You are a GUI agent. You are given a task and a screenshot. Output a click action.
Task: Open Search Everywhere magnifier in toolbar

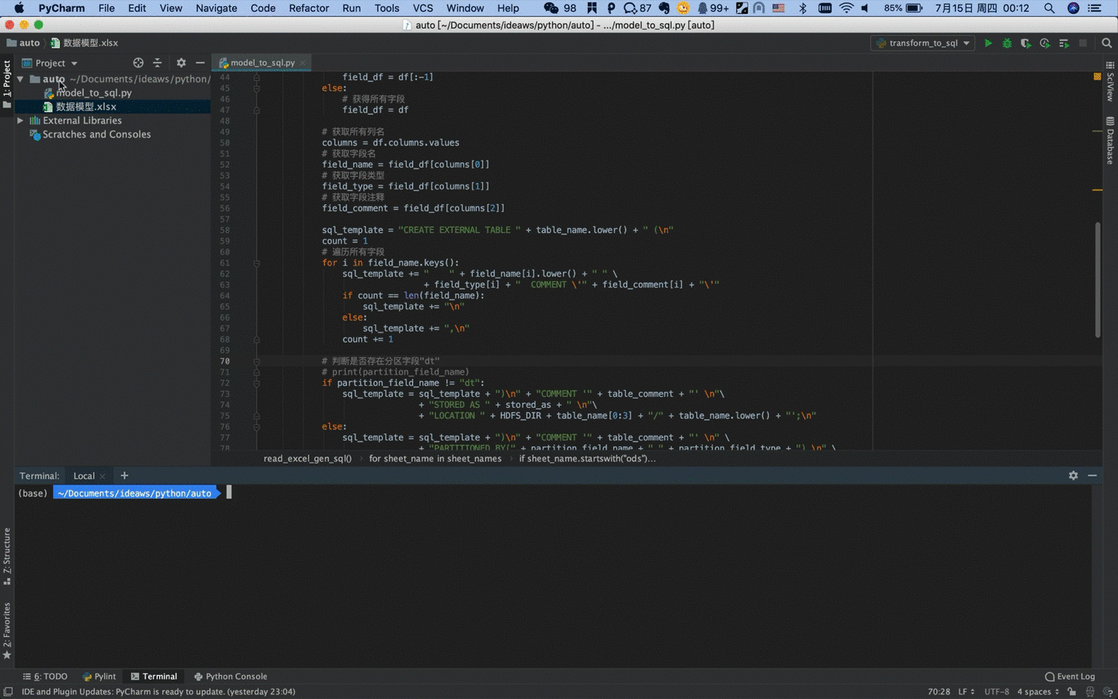[x=1106, y=43]
